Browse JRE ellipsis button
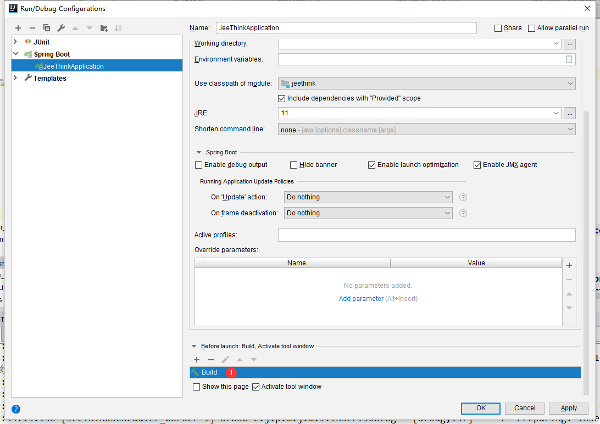600x424 pixels. [x=569, y=113]
